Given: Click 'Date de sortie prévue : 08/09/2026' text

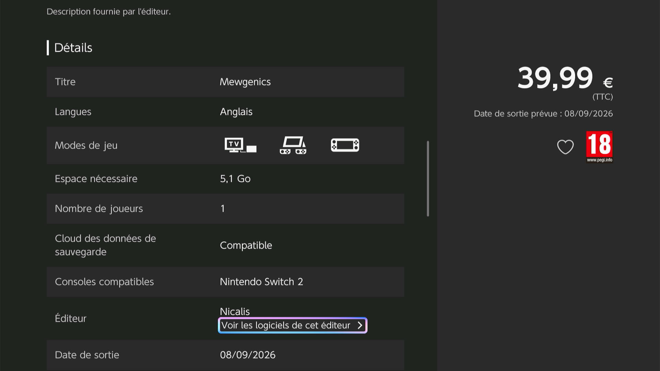Looking at the screenshot, I should pos(543,114).
